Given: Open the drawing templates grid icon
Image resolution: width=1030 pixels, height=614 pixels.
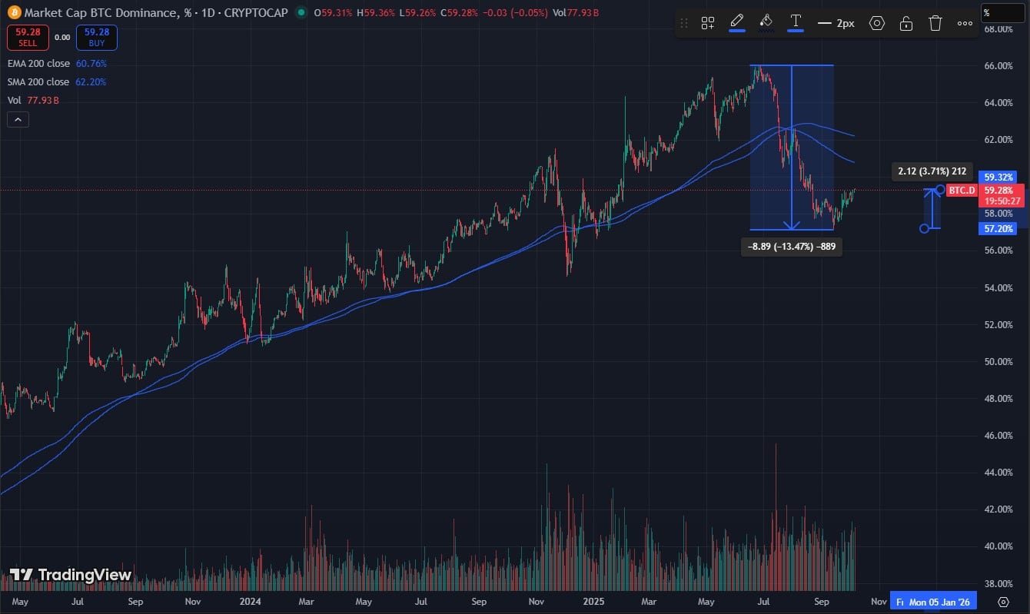Looking at the screenshot, I should click(708, 23).
